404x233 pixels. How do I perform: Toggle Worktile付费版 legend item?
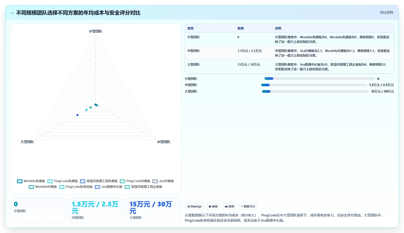click(43, 187)
